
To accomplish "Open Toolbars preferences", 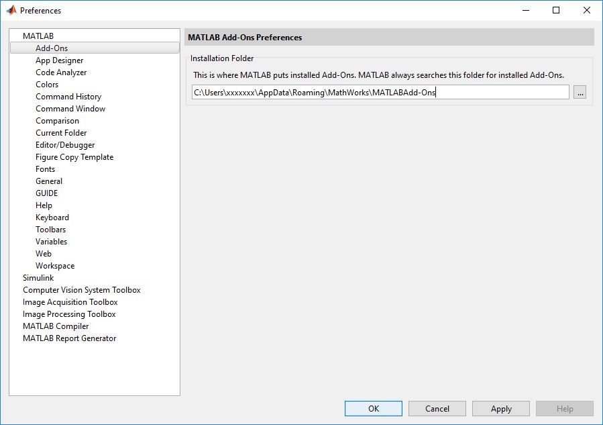I will click(51, 230).
